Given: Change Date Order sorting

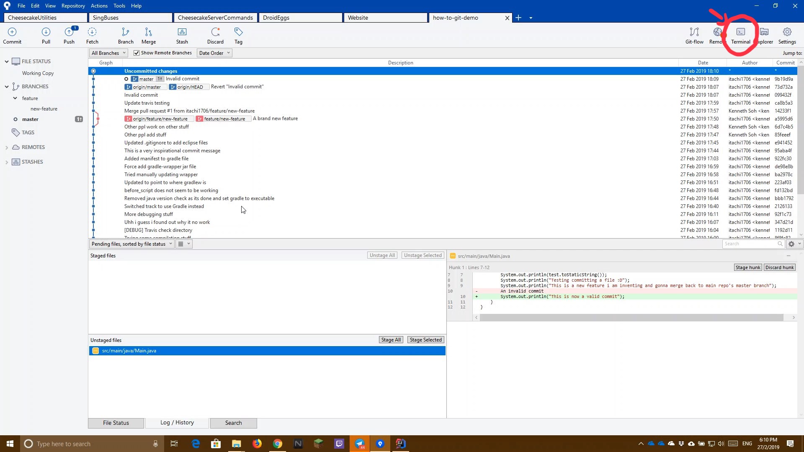Looking at the screenshot, I should (214, 52).
